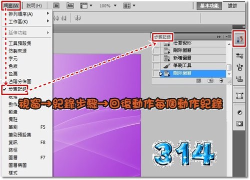Choose 色版 from the menu
Image resolution: width=250 pixels, height=180 pixels.
pyautogui.click(x=27, y=66)
